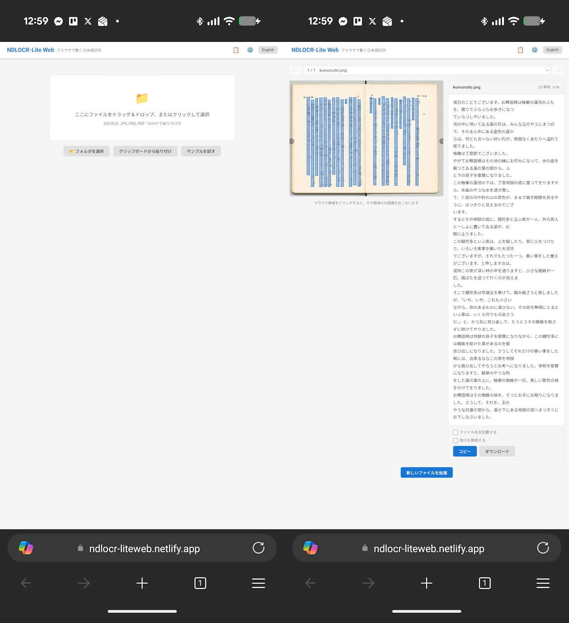Open Copilot icon in right browser bar
This screenshot has width=569, height=623.
point(310,548)
